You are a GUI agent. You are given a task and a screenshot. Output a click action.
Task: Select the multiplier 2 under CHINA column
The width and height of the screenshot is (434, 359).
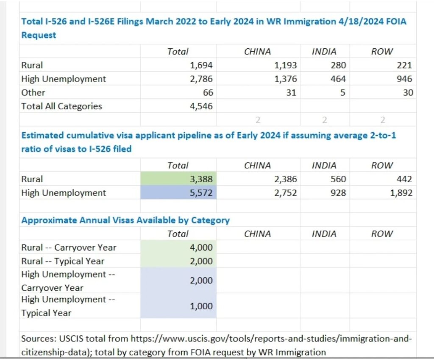click(258, 120)
